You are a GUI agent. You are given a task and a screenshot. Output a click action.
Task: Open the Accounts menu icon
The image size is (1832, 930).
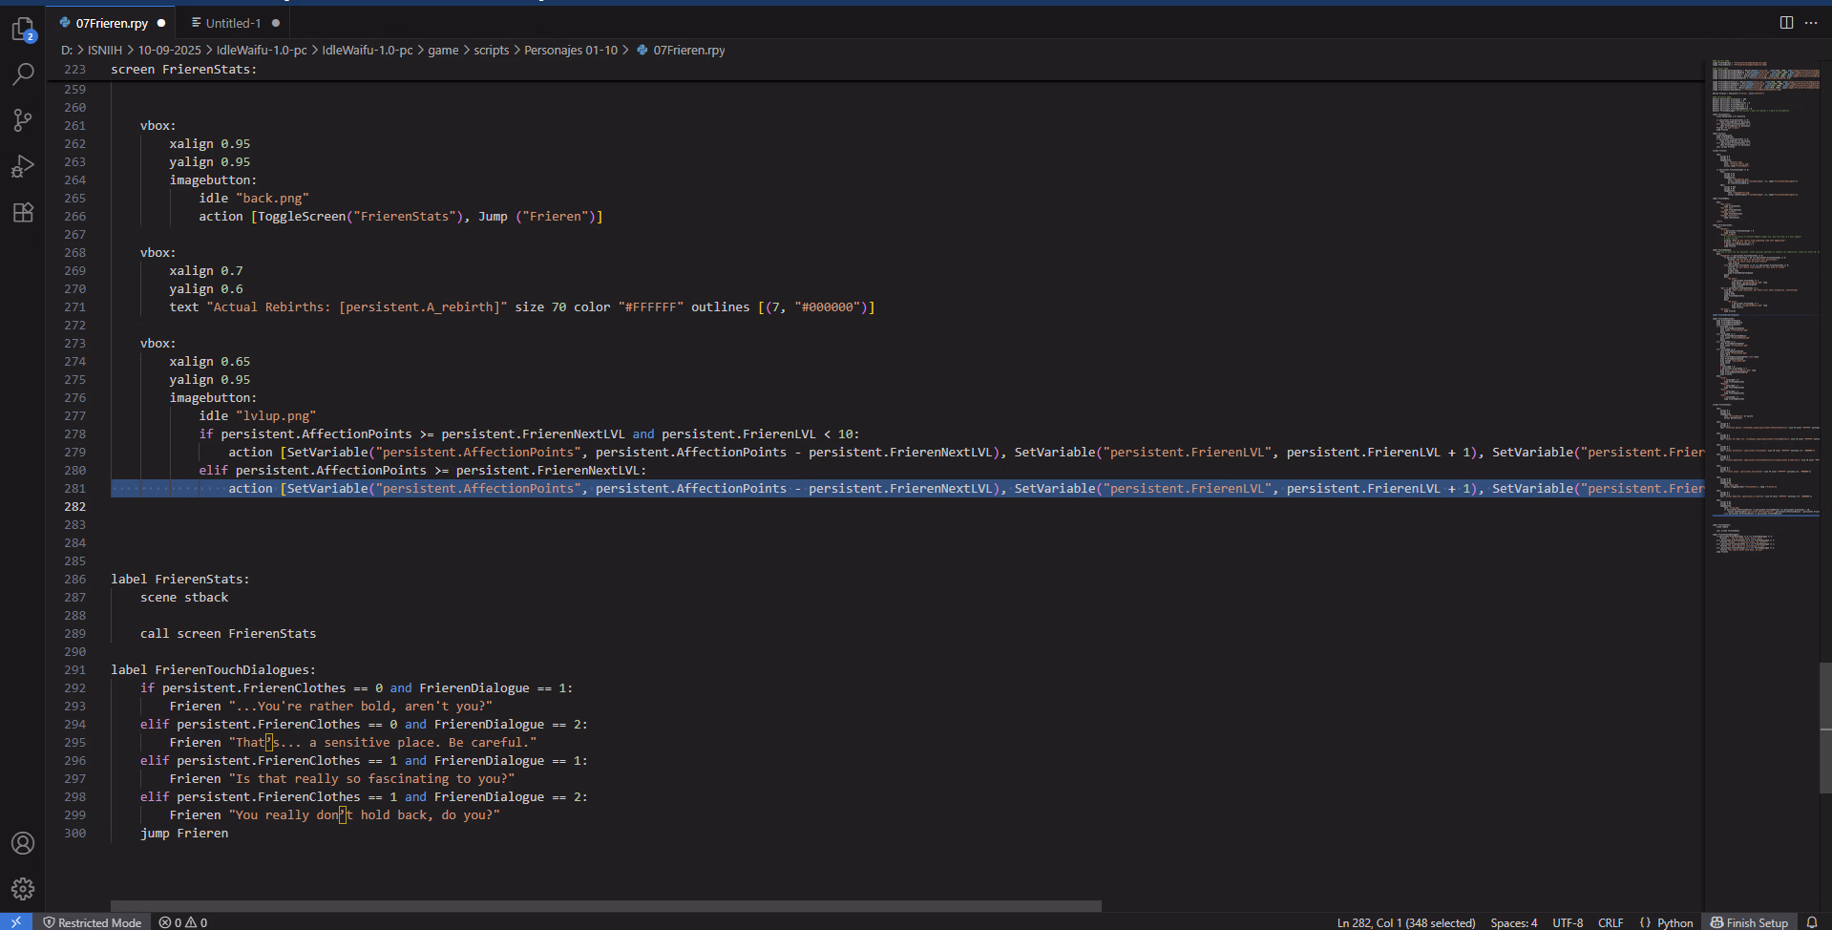pyautogui.click(x=23, y=843)
